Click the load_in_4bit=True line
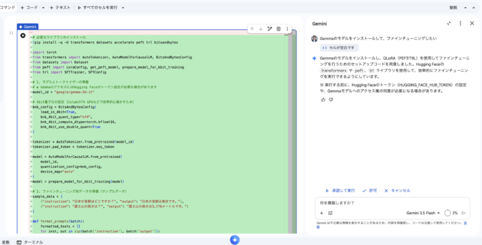The width and height of the screenshot is (482, 245). [58, 112]
